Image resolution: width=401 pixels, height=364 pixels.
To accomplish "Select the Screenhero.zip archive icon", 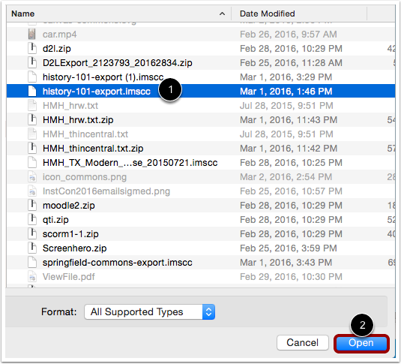I will click(x=32, y=248).
